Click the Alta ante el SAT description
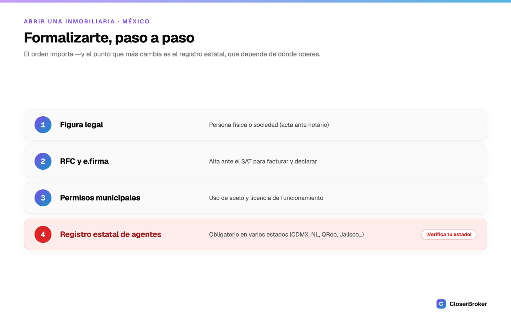The image size is (511, 323). [x=263, y=161]
